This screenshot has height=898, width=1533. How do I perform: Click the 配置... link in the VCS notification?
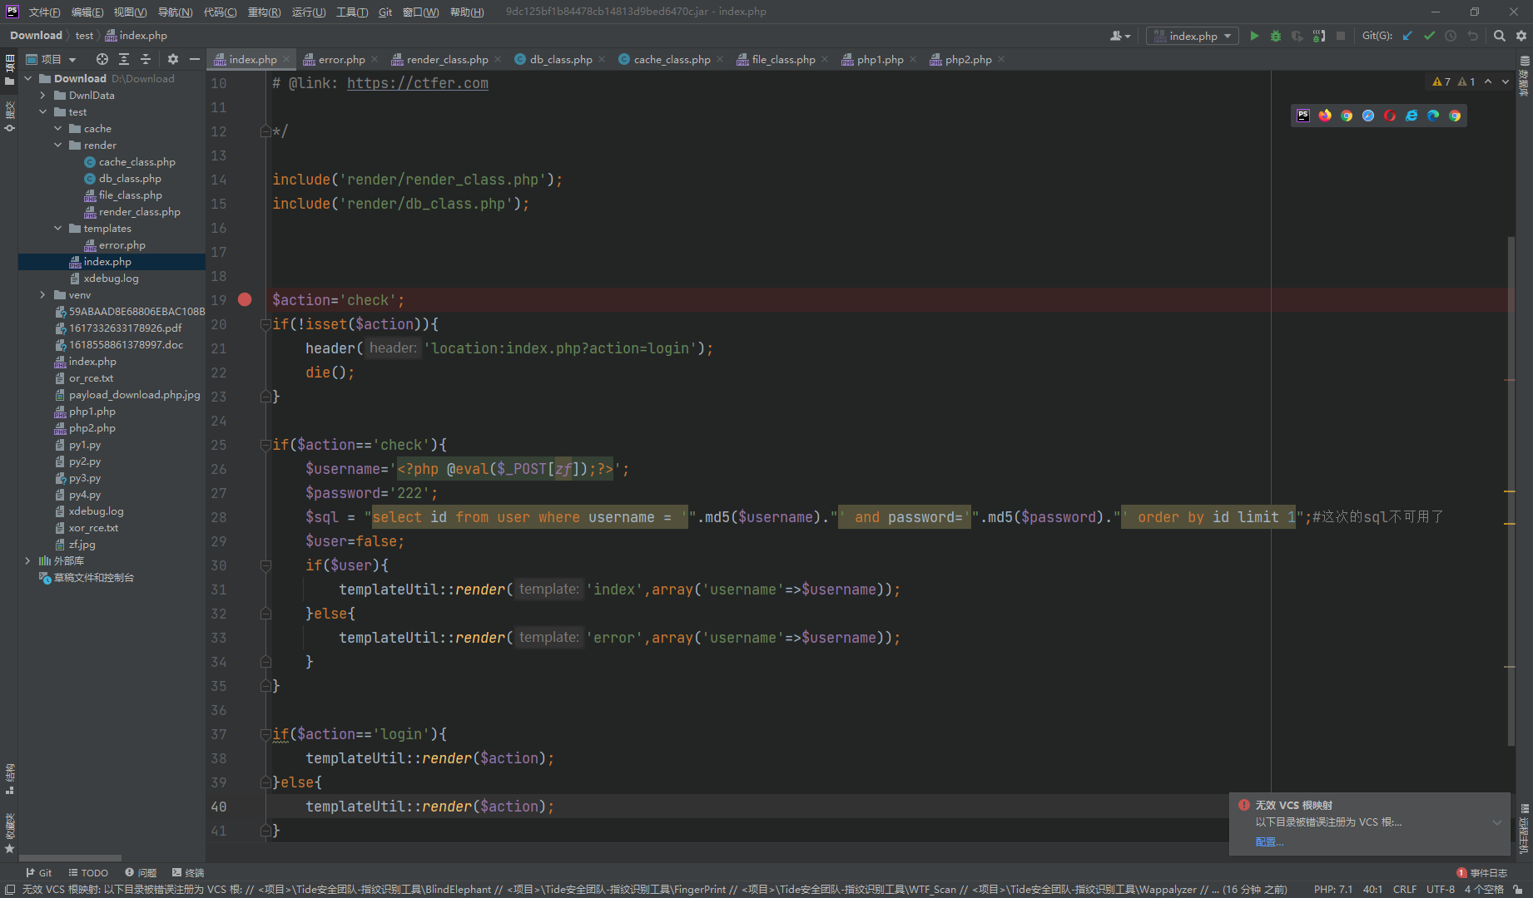click(1269, 841)
